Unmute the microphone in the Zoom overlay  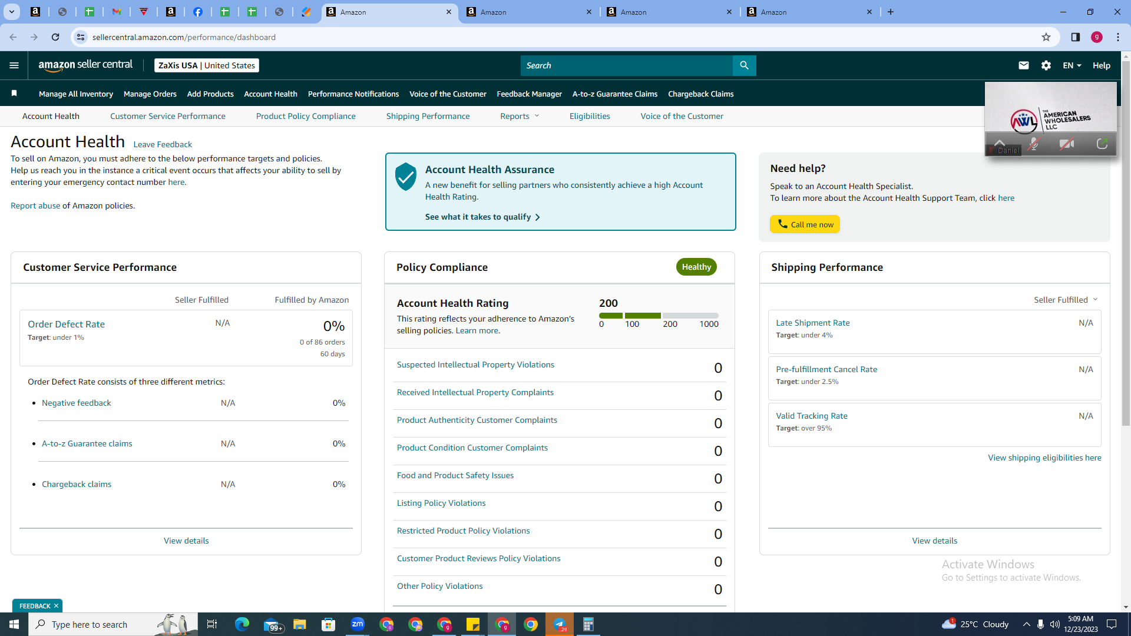click(1033, 144)
